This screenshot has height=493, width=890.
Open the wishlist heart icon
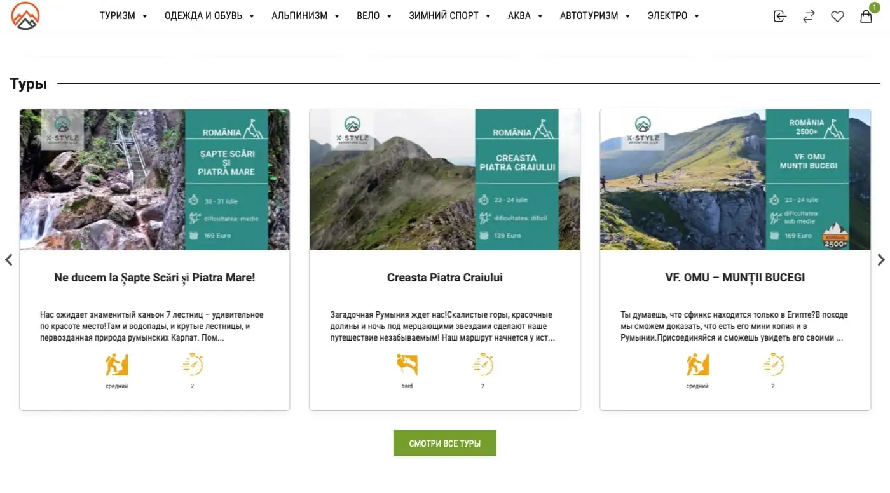pos(837,17)
